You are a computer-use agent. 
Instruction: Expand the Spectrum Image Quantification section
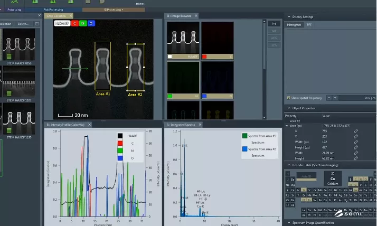(x=289, y=223)
